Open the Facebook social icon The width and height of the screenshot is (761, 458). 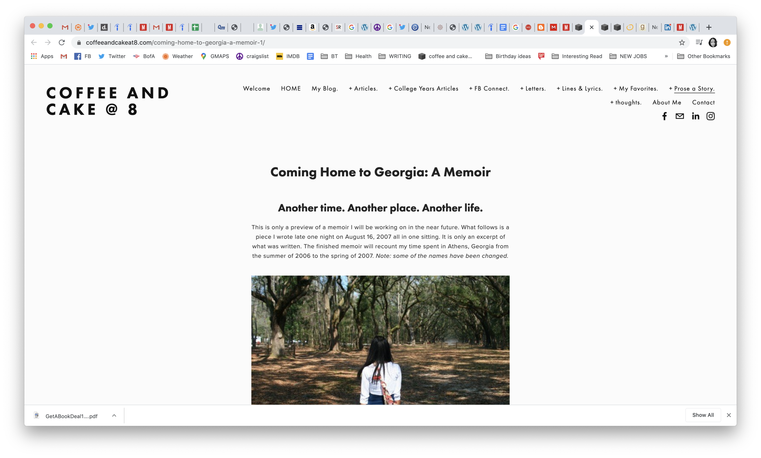pos(664,116)
